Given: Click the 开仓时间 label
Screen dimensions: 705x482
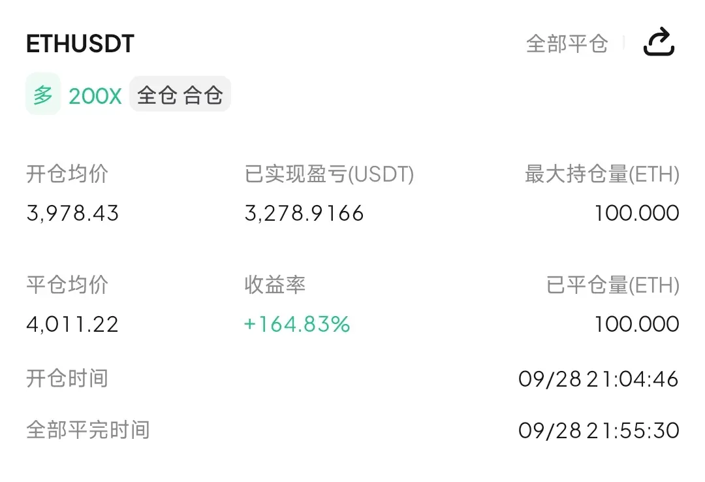Looking at the screenshot, I should click(67, 379).
